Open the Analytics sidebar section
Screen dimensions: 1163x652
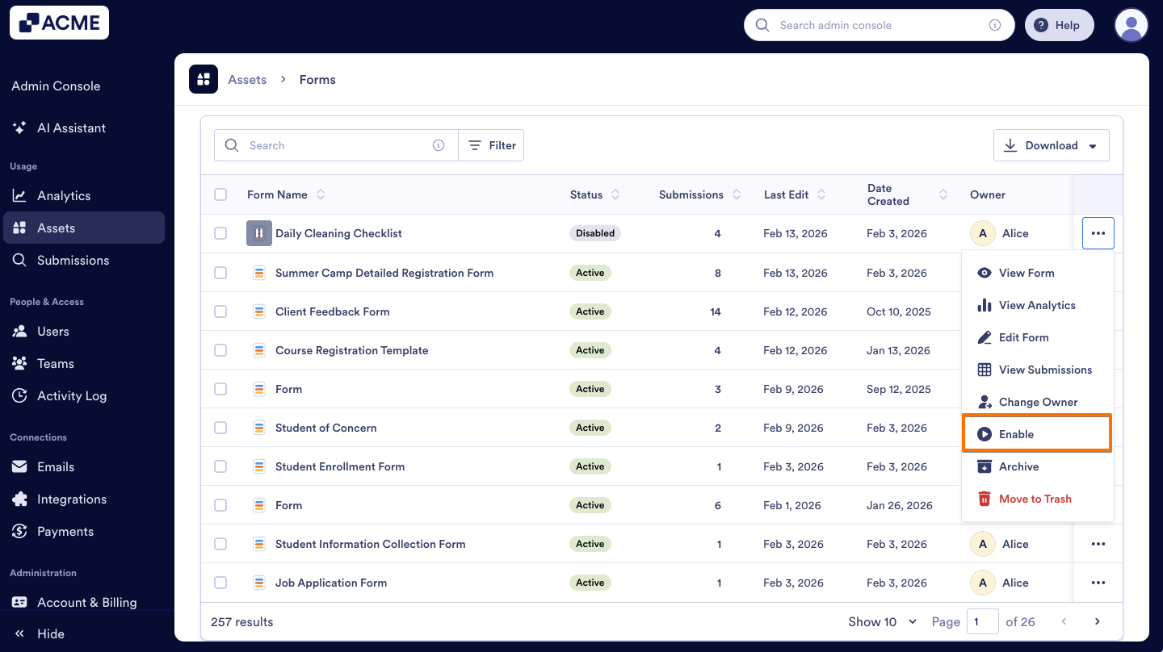65,195
